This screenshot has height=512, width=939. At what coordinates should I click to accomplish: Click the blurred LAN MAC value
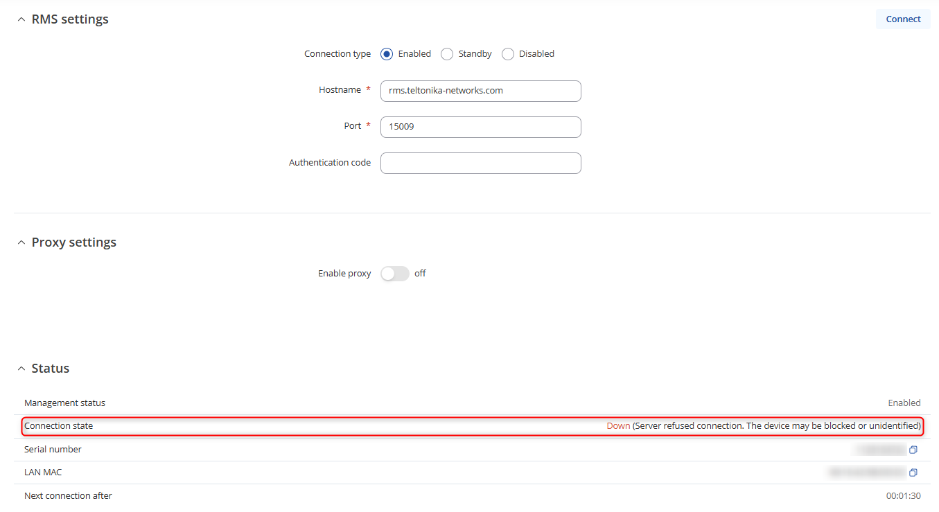point(866,473)
